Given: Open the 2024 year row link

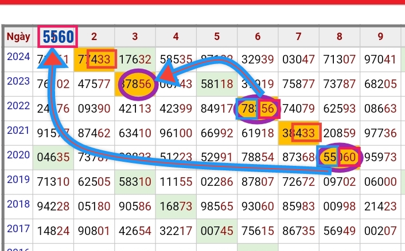Looking at the screenshot, I should (18, 57).
